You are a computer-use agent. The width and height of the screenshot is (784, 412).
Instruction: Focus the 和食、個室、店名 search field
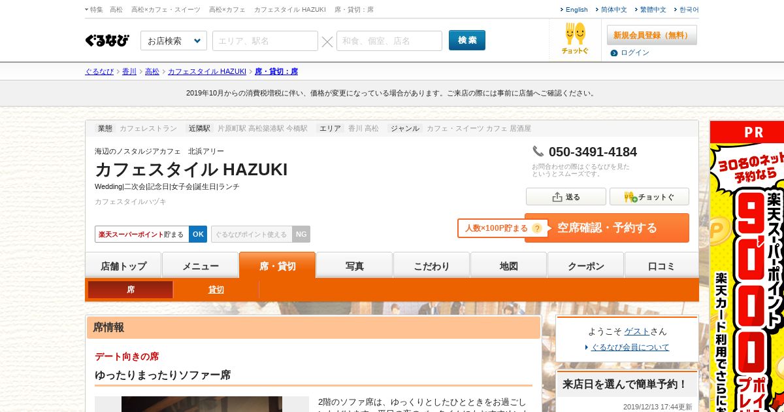[x=389, y=41]
